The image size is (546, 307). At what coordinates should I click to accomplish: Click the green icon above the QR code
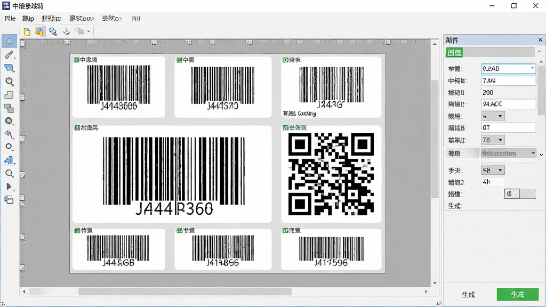click(286, 128)
